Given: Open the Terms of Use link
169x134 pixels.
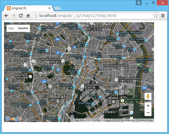Looking at the screenshot, I should 145,120.
